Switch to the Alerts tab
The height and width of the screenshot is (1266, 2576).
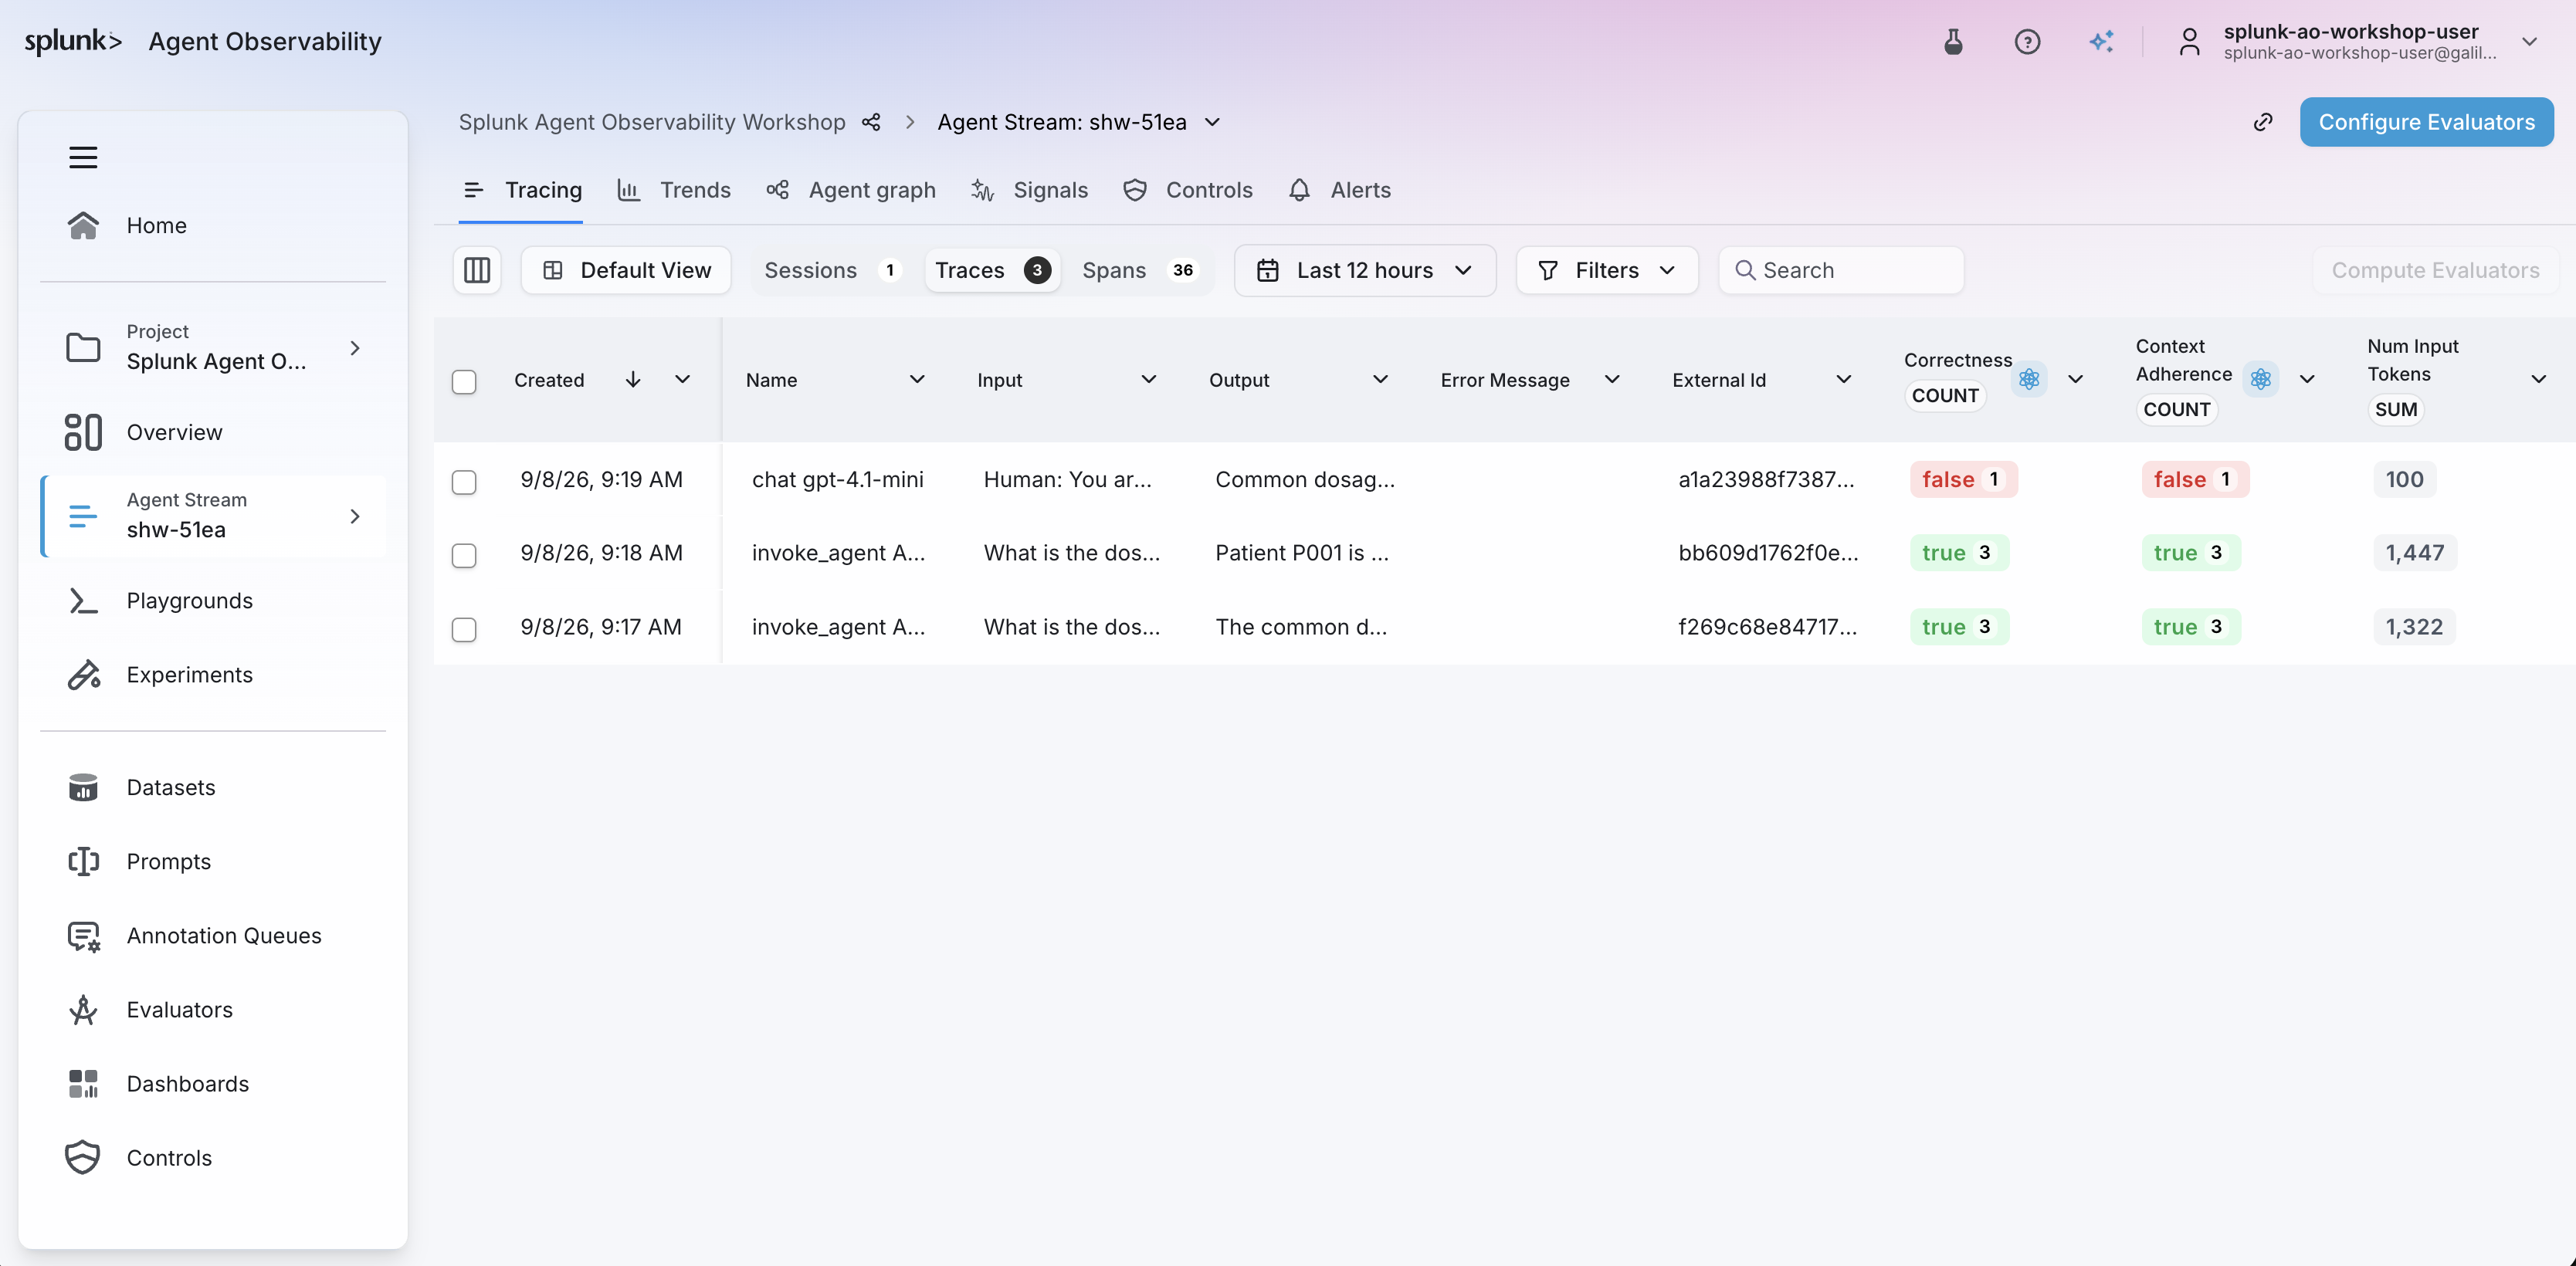coord(1340,190)
